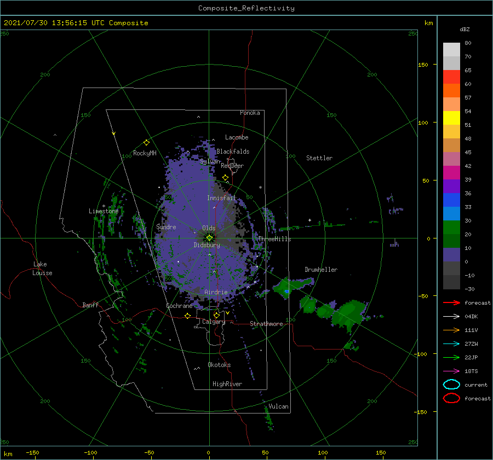Screen dimensions: 493x460
Task: Click the Strathmore city label
Action: click(x=266, y=324)
